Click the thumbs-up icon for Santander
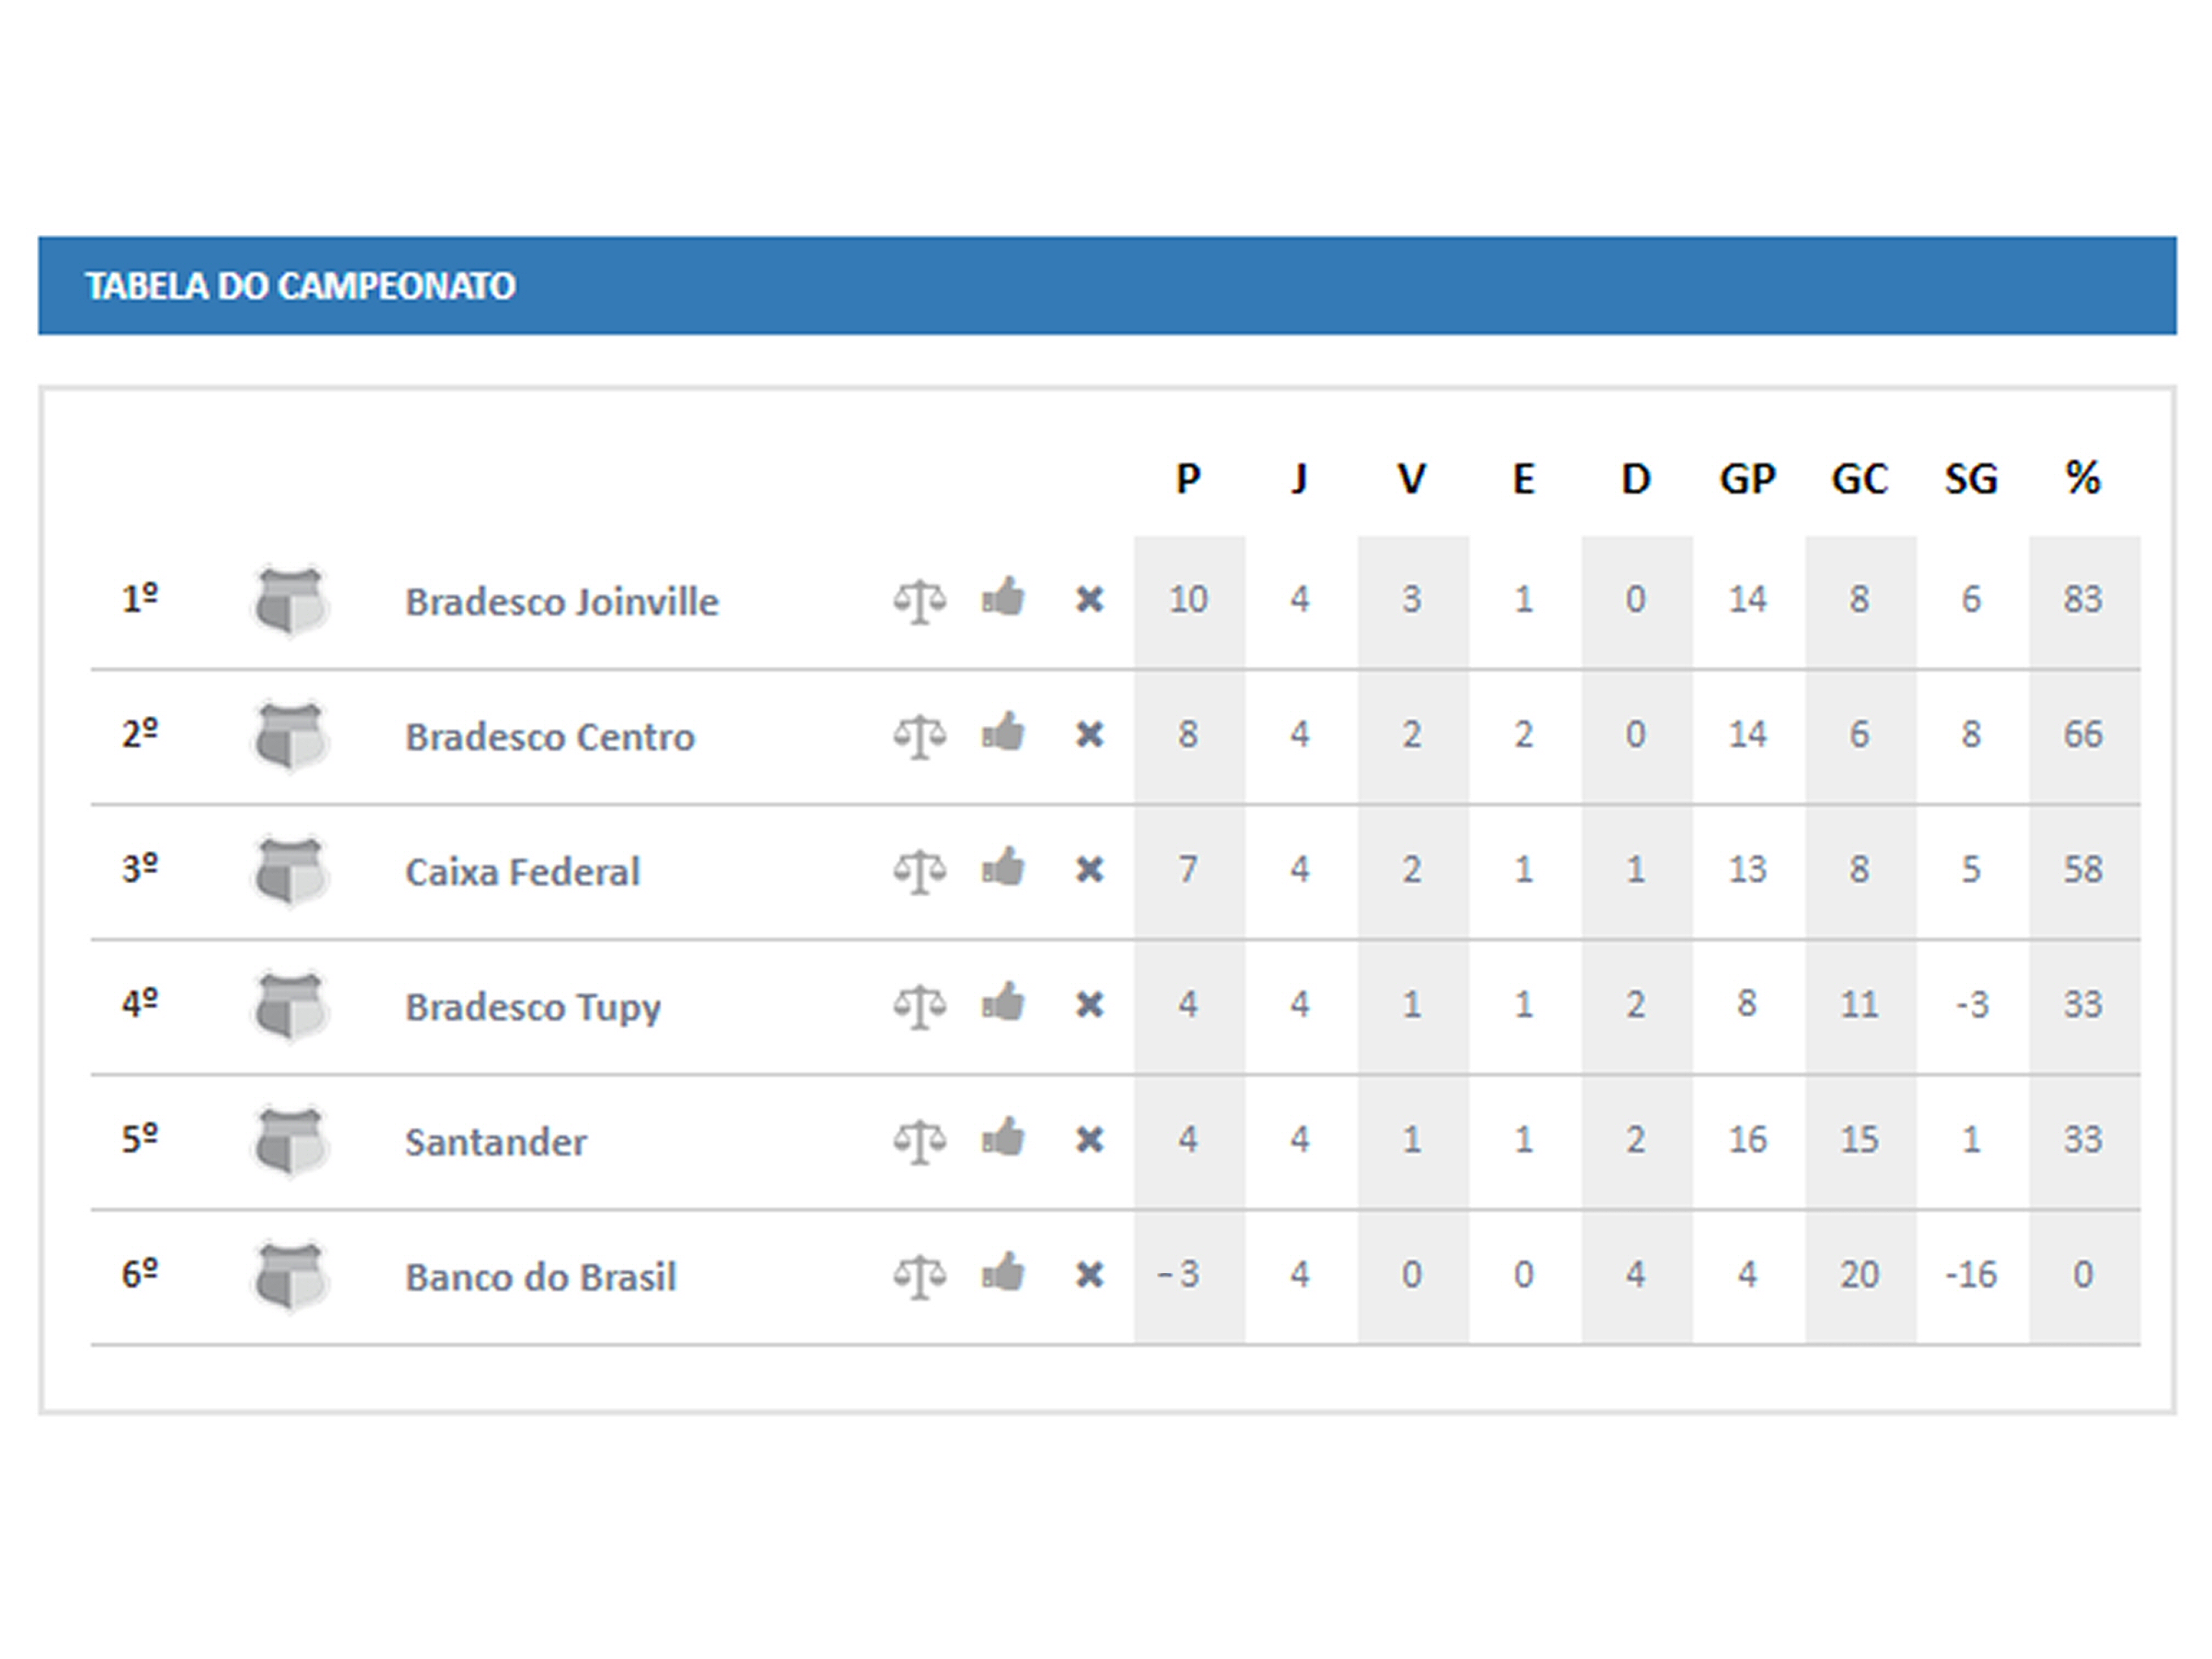The image size is (2212, 1659). tap(1003, 1138)
